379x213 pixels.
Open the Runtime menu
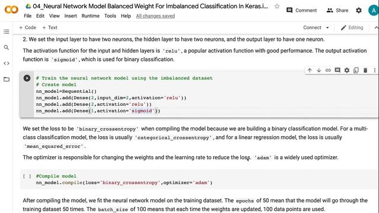pyautogui.click(x=91, y=16)
